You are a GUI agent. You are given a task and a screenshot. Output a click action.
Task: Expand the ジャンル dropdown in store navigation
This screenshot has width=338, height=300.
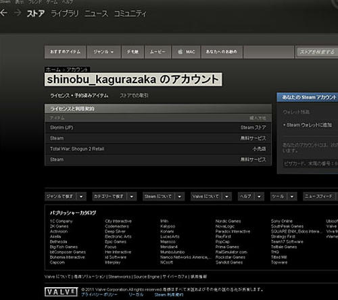pyautogui.click(x=103, y=52)
